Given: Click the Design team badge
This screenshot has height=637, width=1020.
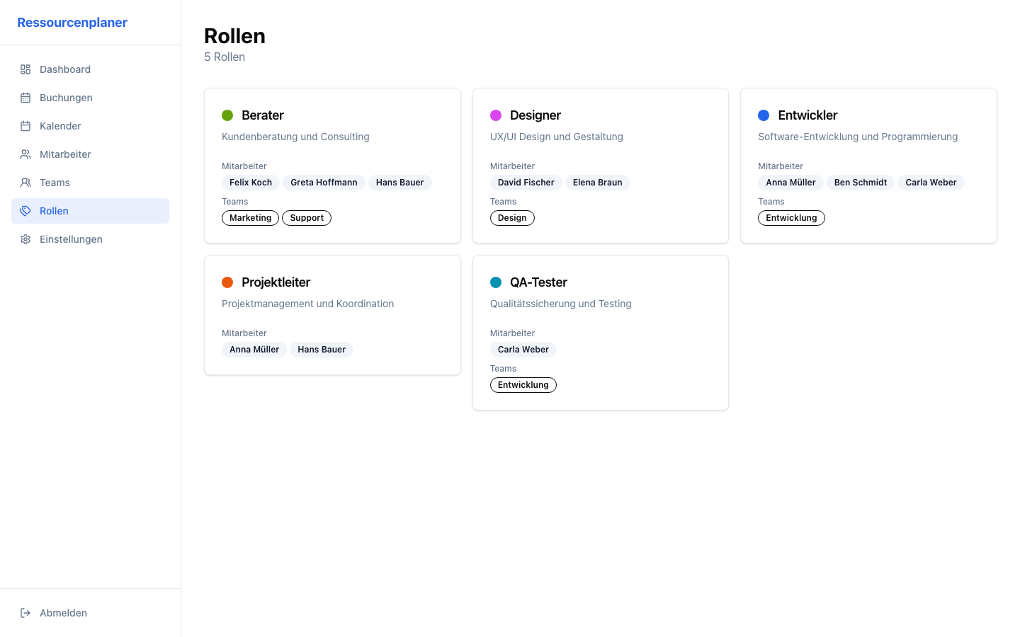Looking at the screenshot, I should [x=512, y=218].
